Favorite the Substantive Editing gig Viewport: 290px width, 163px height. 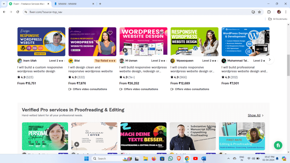coord(209,128)
